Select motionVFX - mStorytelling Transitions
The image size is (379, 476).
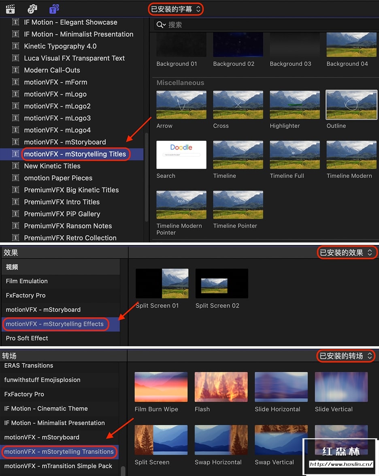[x=60, y=452]
